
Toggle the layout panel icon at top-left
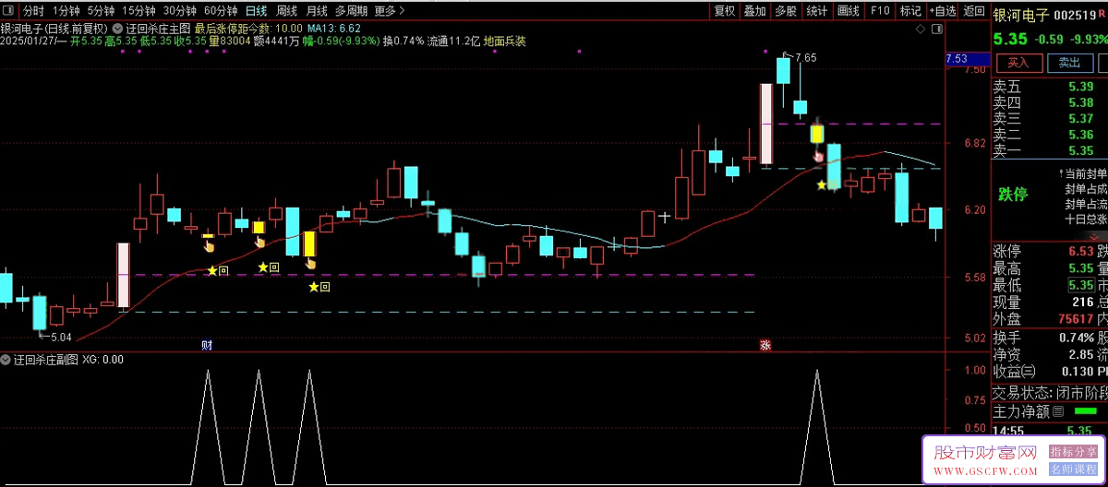coord(8,11)
